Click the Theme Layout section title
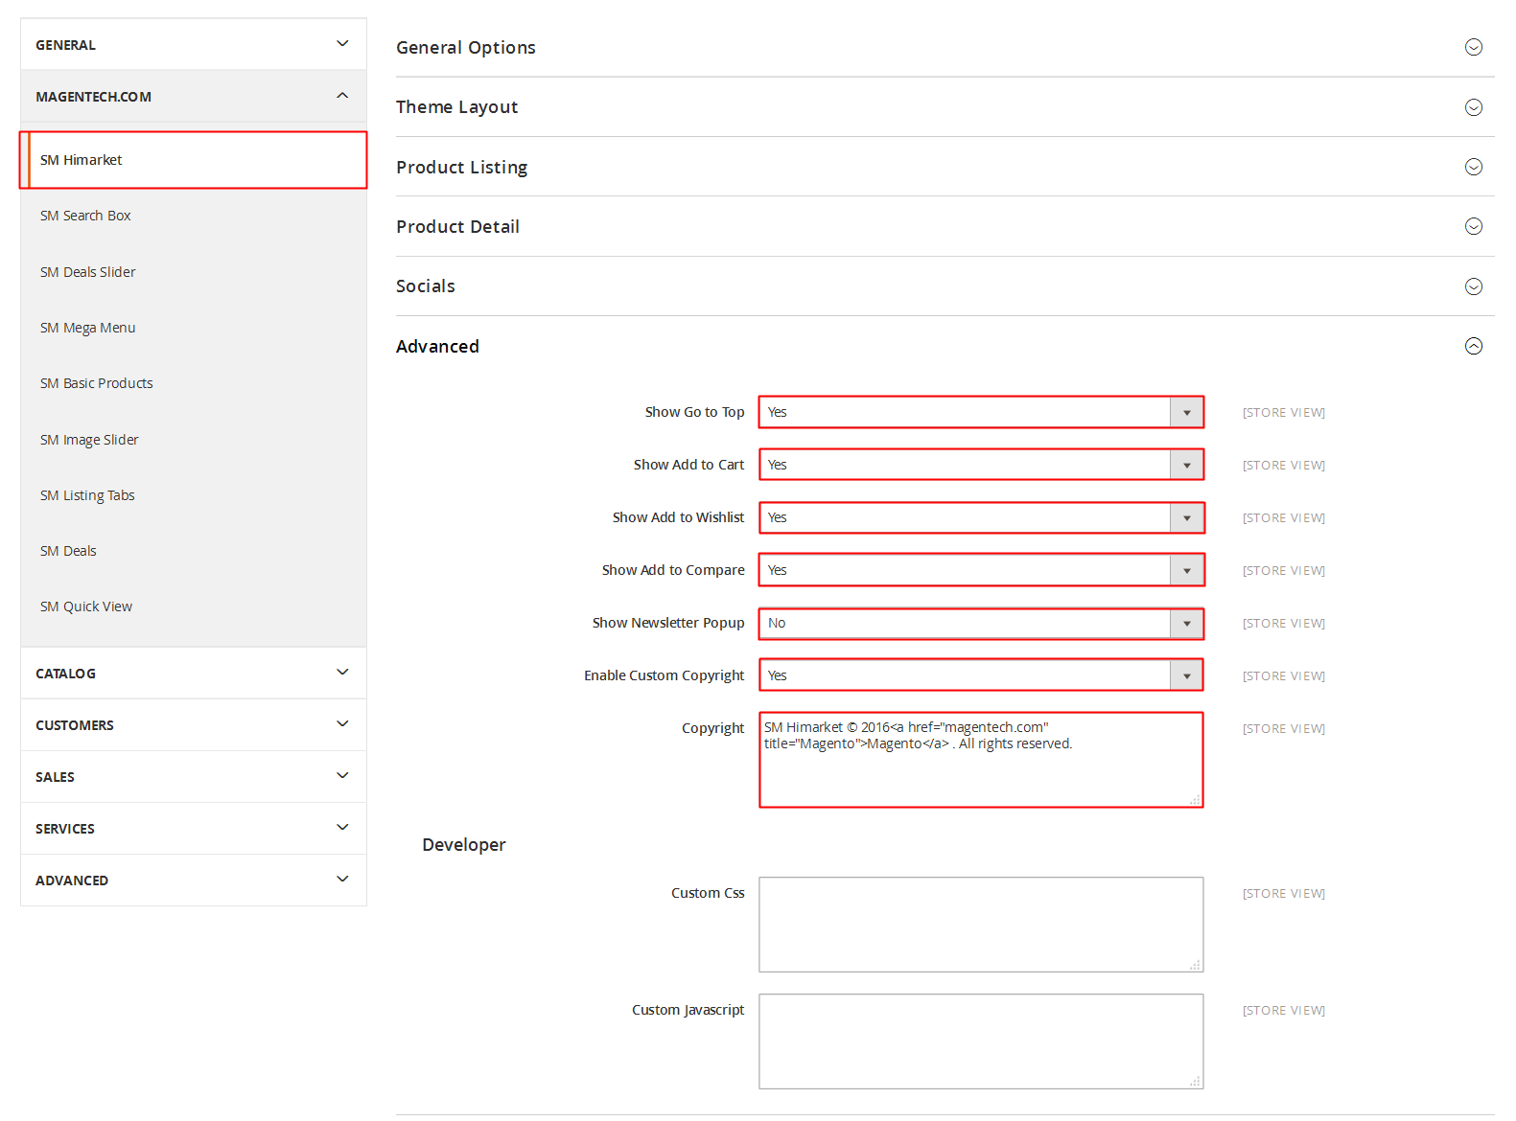The image size is (1516, 1121). point(456,107)
